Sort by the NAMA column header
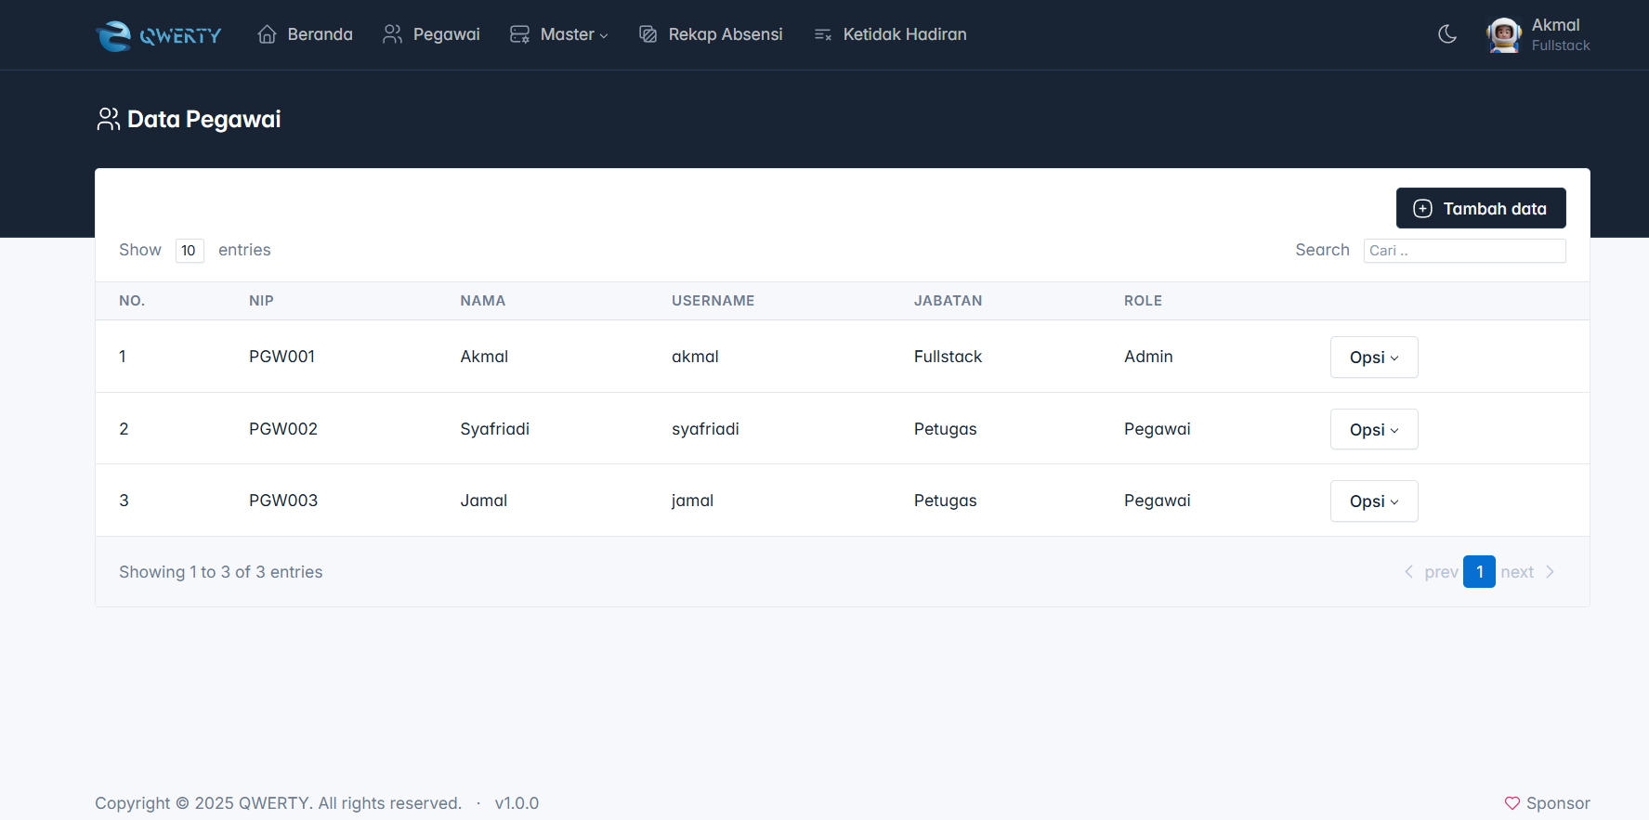This screenshot has width=1649, height=820. [483, 301]
